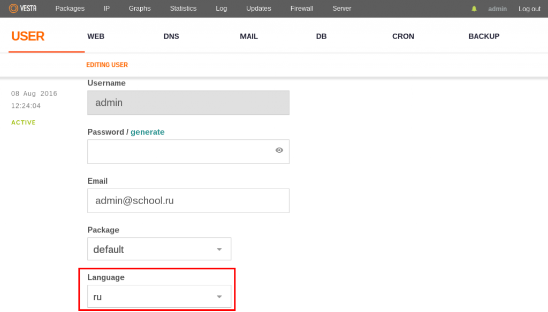
Task: Open the Statistics page
Action: click(x=183, y=9)
